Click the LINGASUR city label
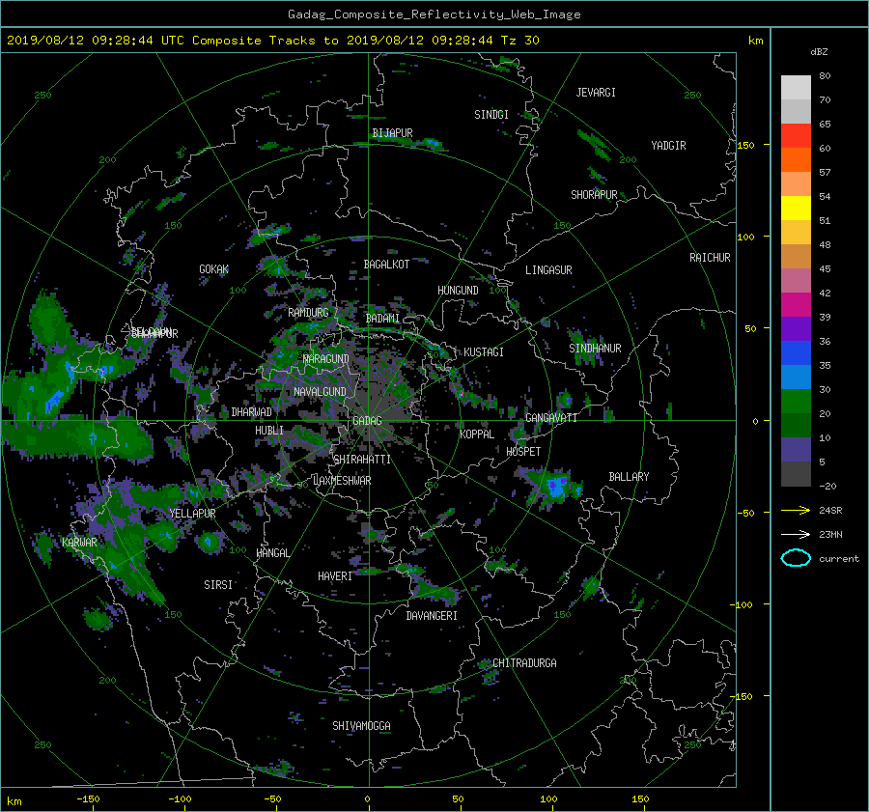869x812 pixels. [x=548, y=270]
